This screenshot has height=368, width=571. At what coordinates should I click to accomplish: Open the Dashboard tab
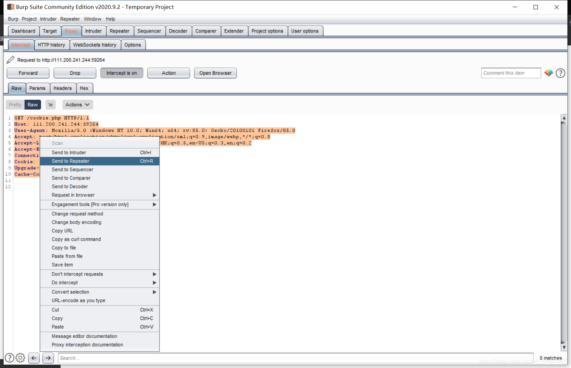click(23, 31)
